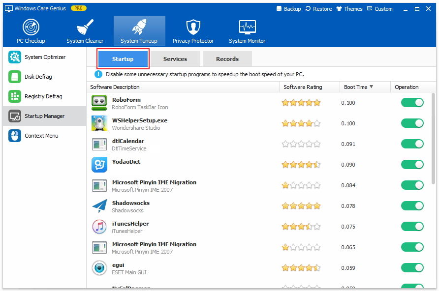Click the Wondershare Studio description text

(x=136, y=128)
